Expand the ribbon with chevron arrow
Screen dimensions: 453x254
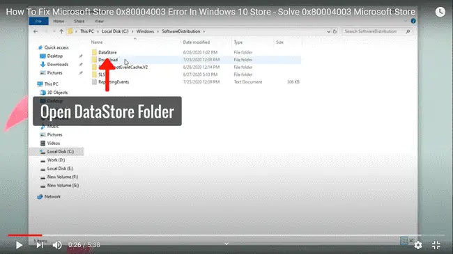tap(406, 21)
